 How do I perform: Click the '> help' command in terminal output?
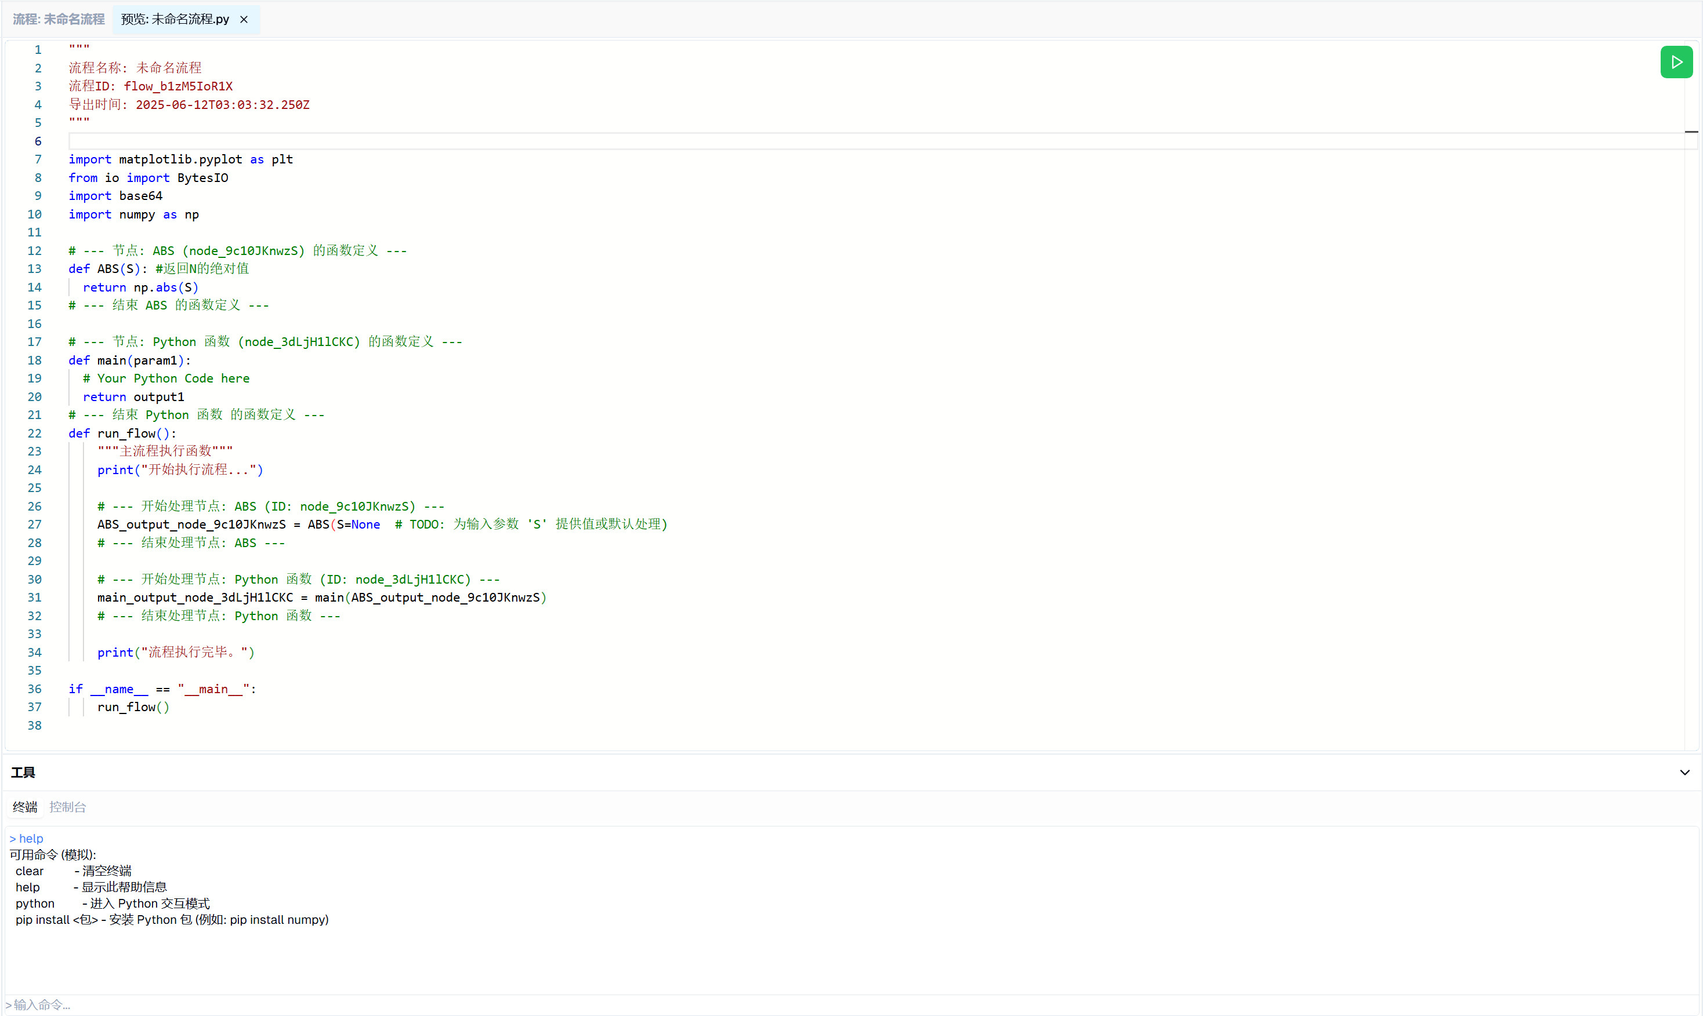coord(27,839)
